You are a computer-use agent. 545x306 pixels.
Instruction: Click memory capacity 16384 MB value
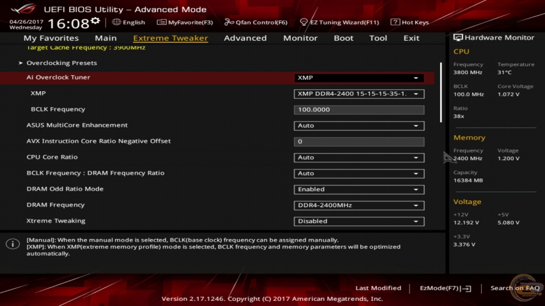(468, 180)
